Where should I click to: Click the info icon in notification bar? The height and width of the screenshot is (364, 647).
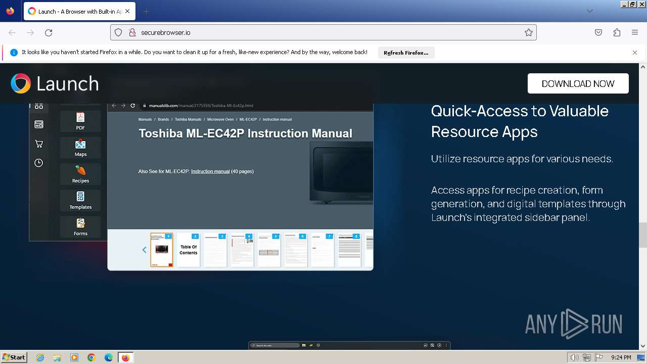tap(14, 53)
